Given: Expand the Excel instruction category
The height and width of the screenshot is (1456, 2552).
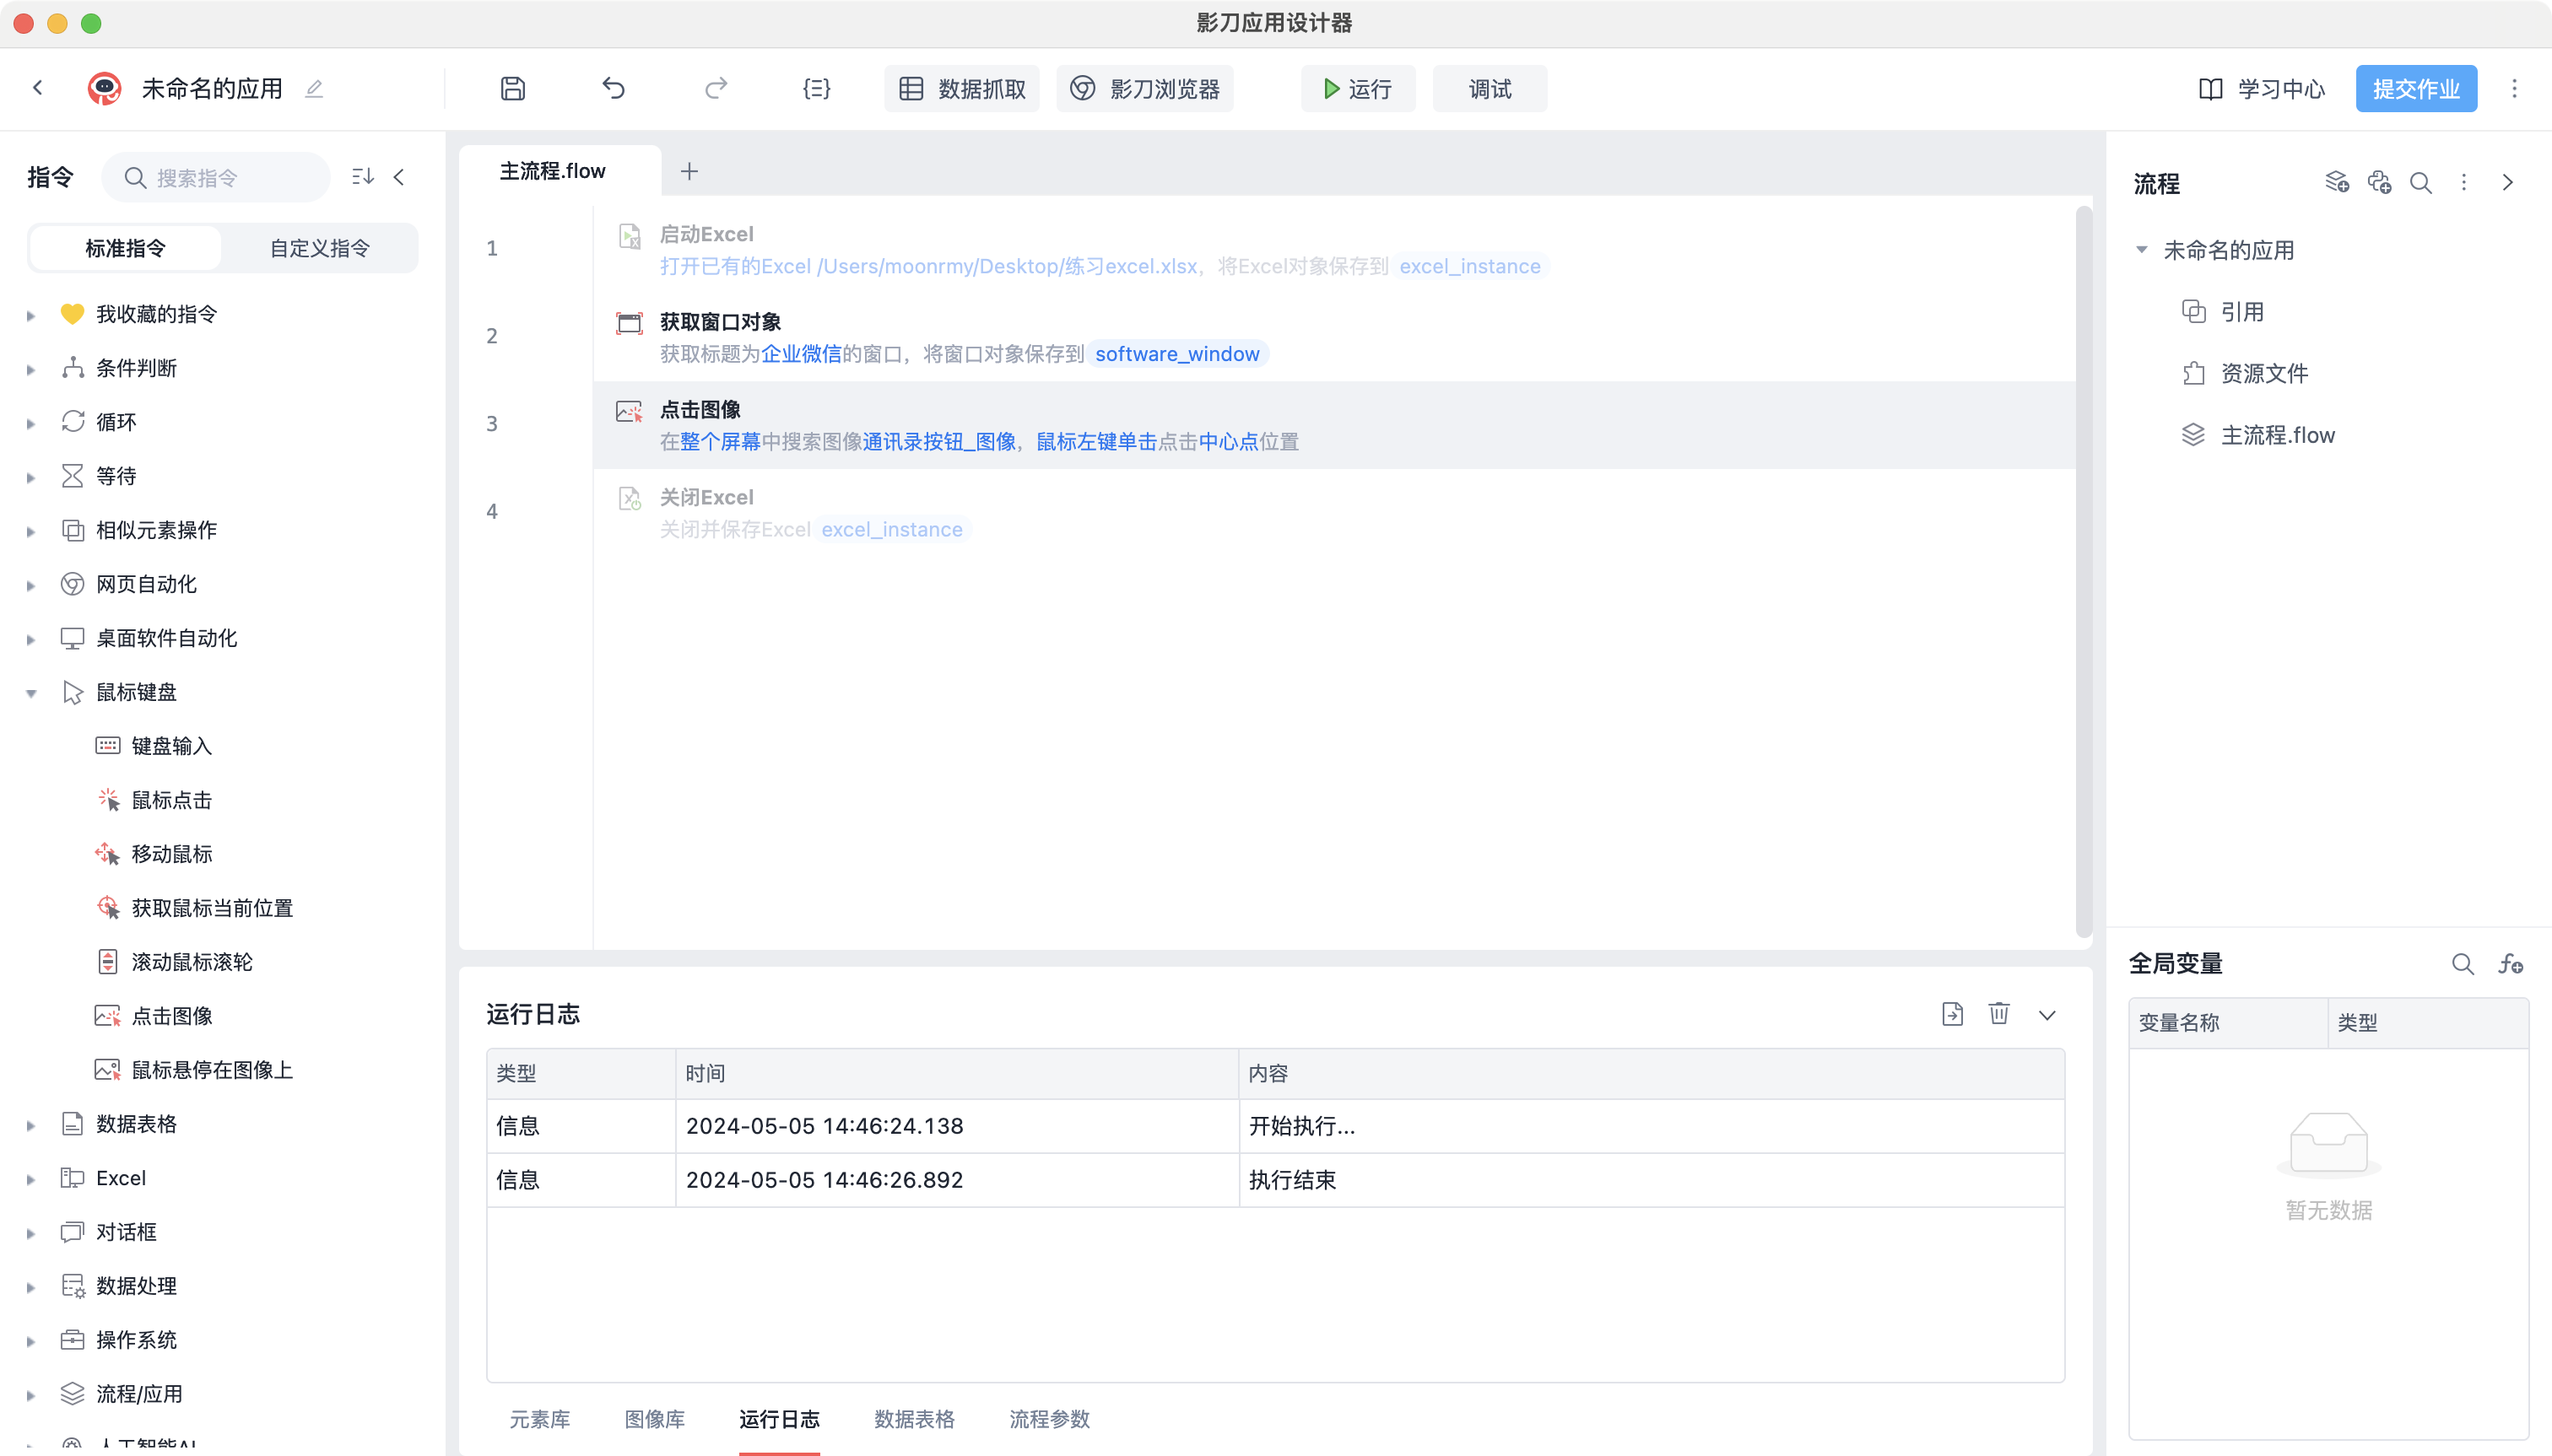Looking at the screenshot, I should pyautogui.click(x=31, y=1179).
